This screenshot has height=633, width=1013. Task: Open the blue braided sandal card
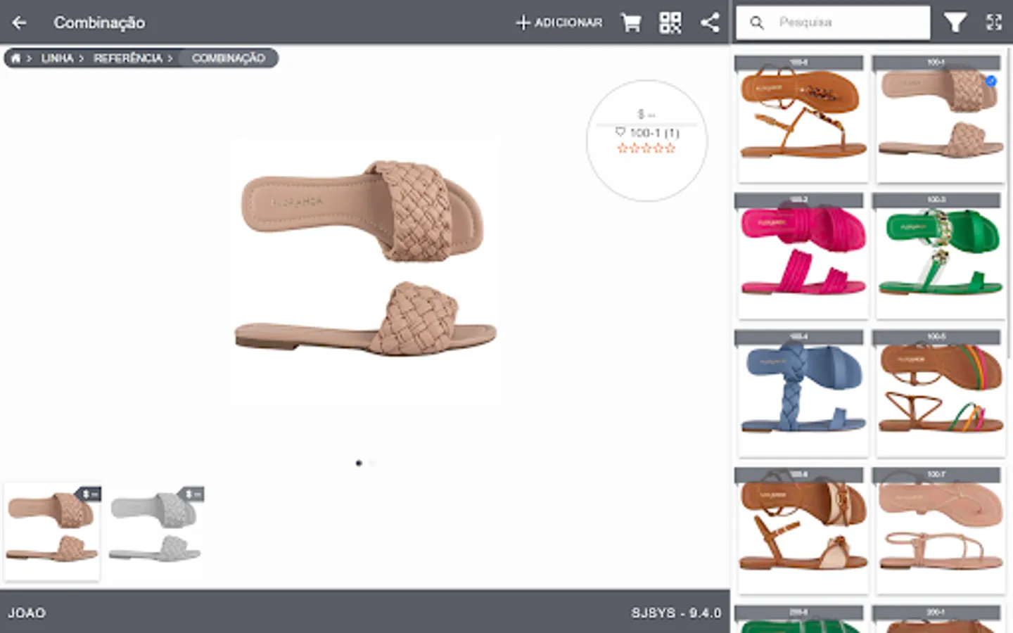tap(803, 393)
